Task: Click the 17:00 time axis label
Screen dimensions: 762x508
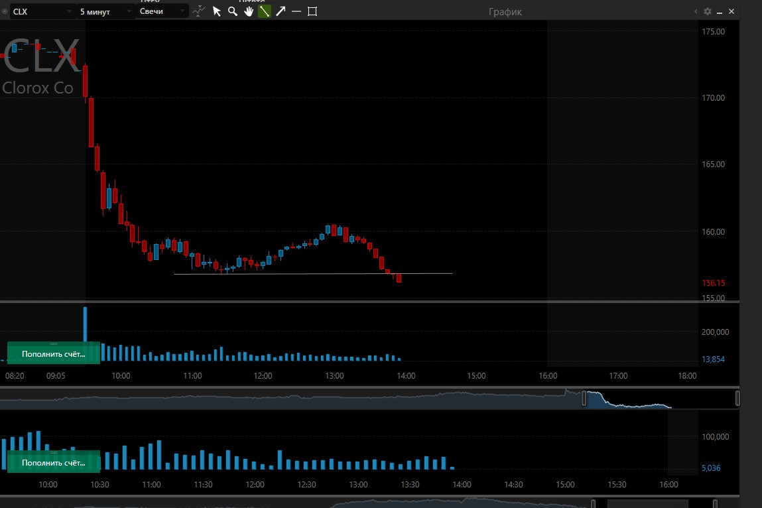Action: tap(618, 376)
